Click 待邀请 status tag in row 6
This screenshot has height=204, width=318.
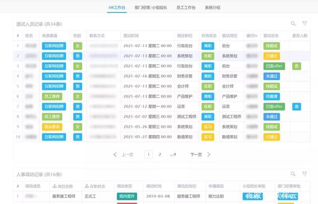272,96
